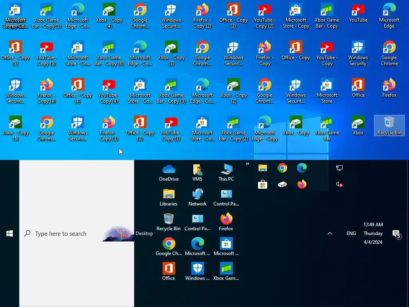Open the Windows Start menu button

pyautogui.click(x=10, y=233)
